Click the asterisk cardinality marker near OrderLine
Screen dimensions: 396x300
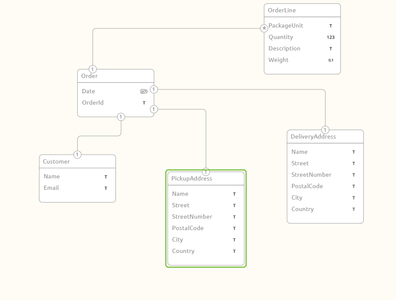point(264,28)
